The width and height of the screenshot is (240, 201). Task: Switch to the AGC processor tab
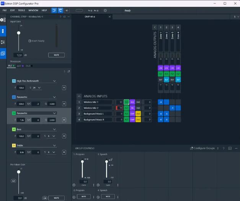(20, 66)
